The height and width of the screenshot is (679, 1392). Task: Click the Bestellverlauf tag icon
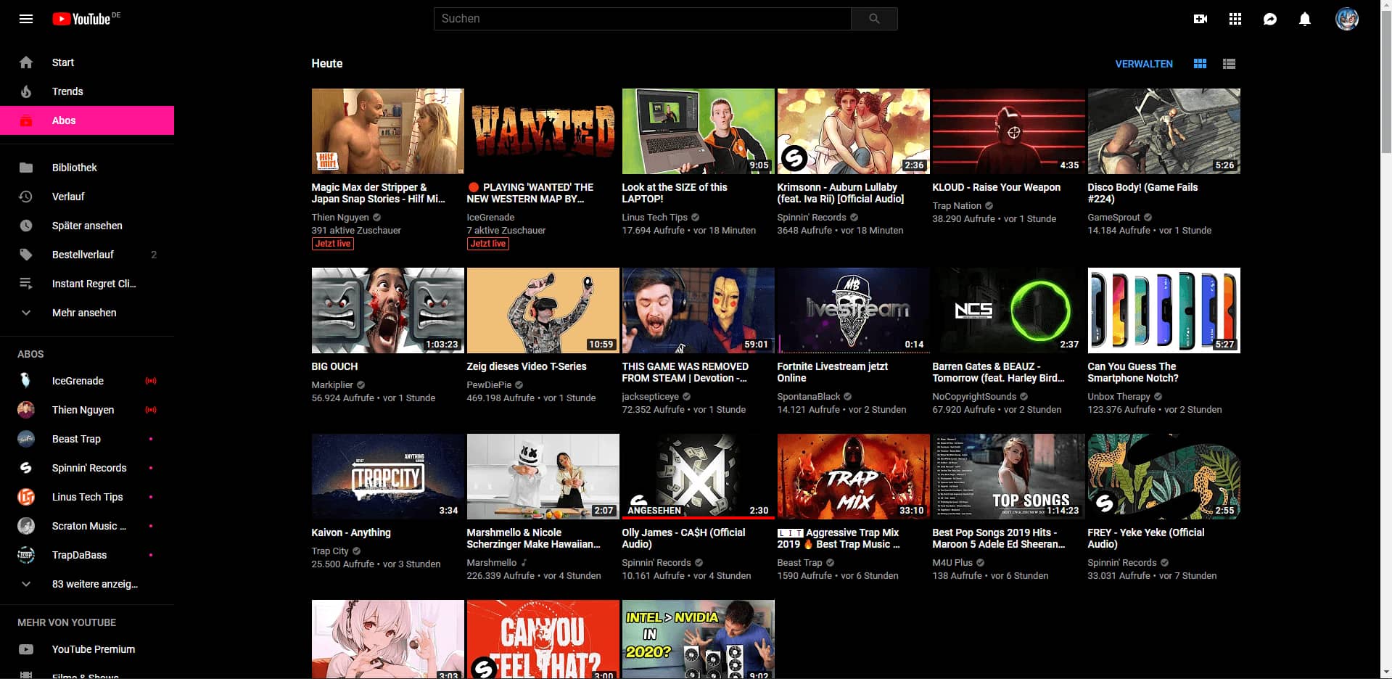point(26,255)
